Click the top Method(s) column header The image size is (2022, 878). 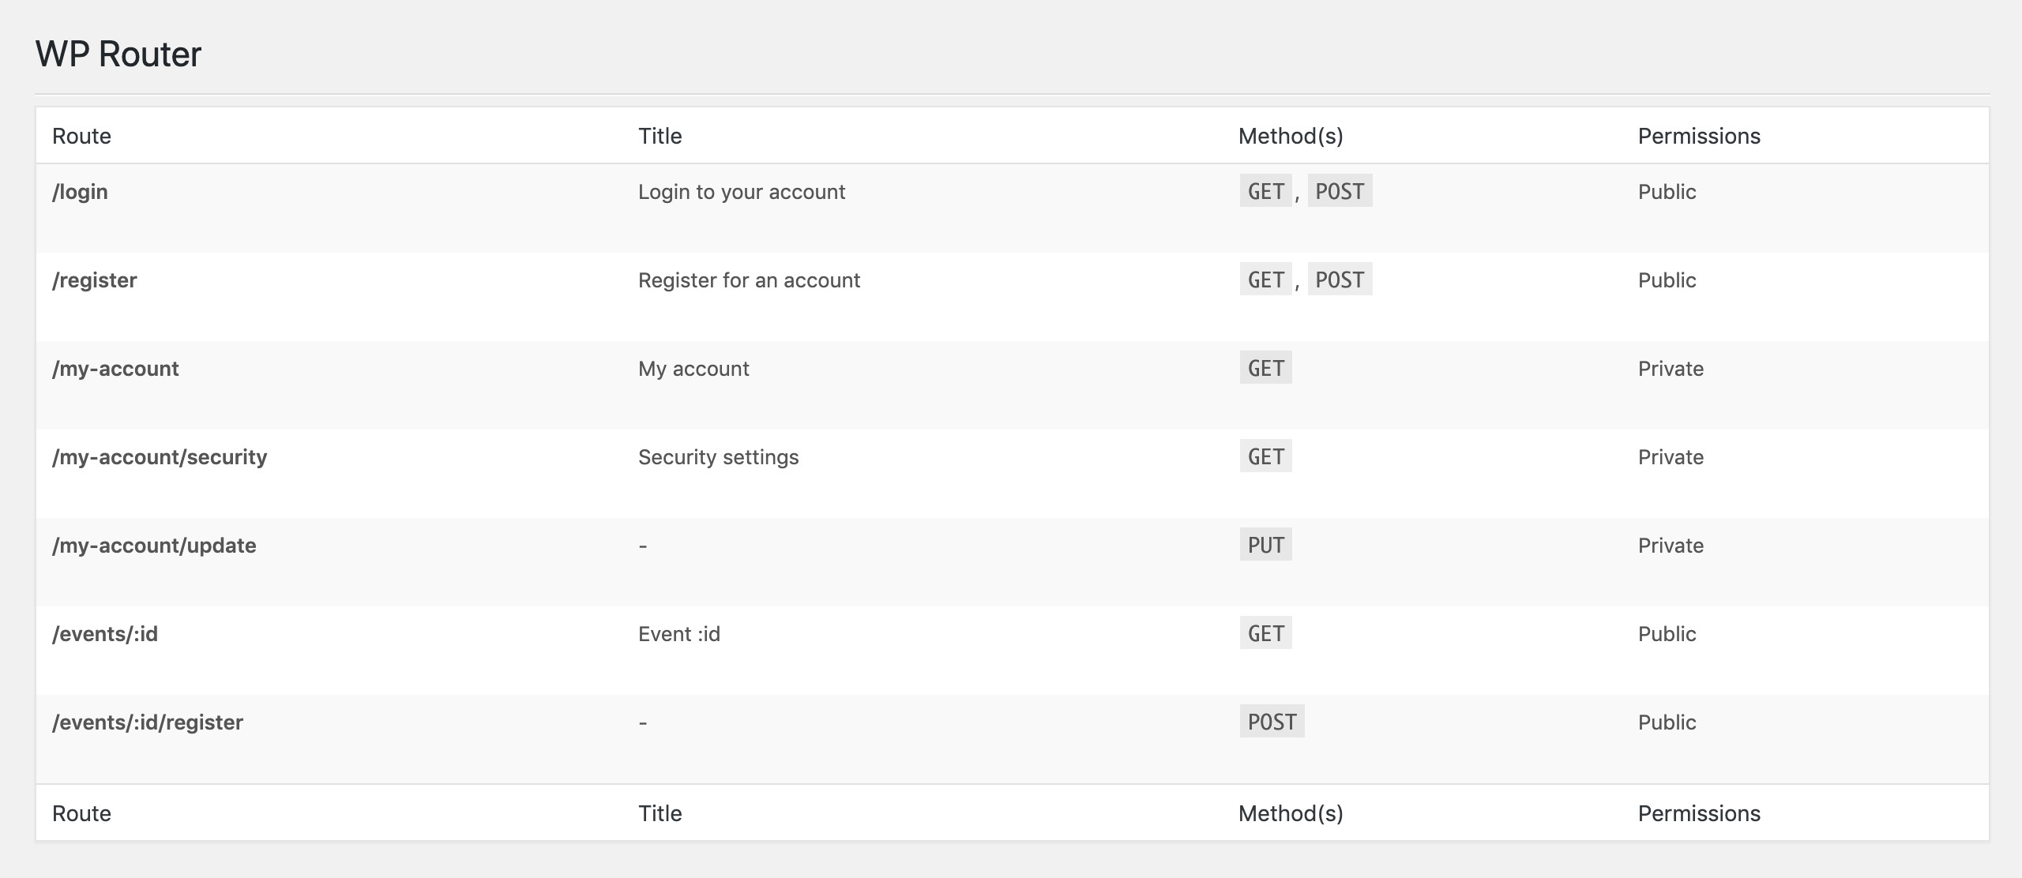(1291, 136)
